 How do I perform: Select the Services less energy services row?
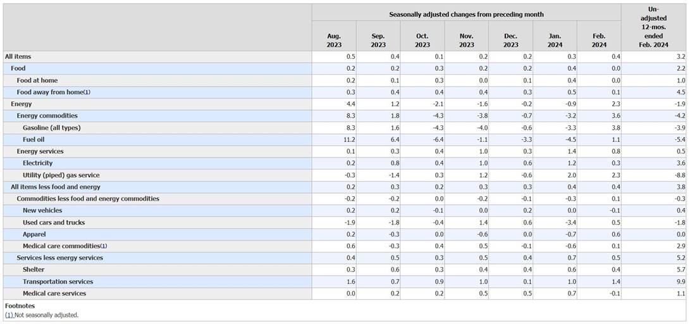point(345,258)
